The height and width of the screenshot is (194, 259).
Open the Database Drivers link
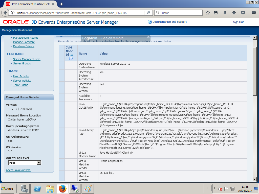24,46
